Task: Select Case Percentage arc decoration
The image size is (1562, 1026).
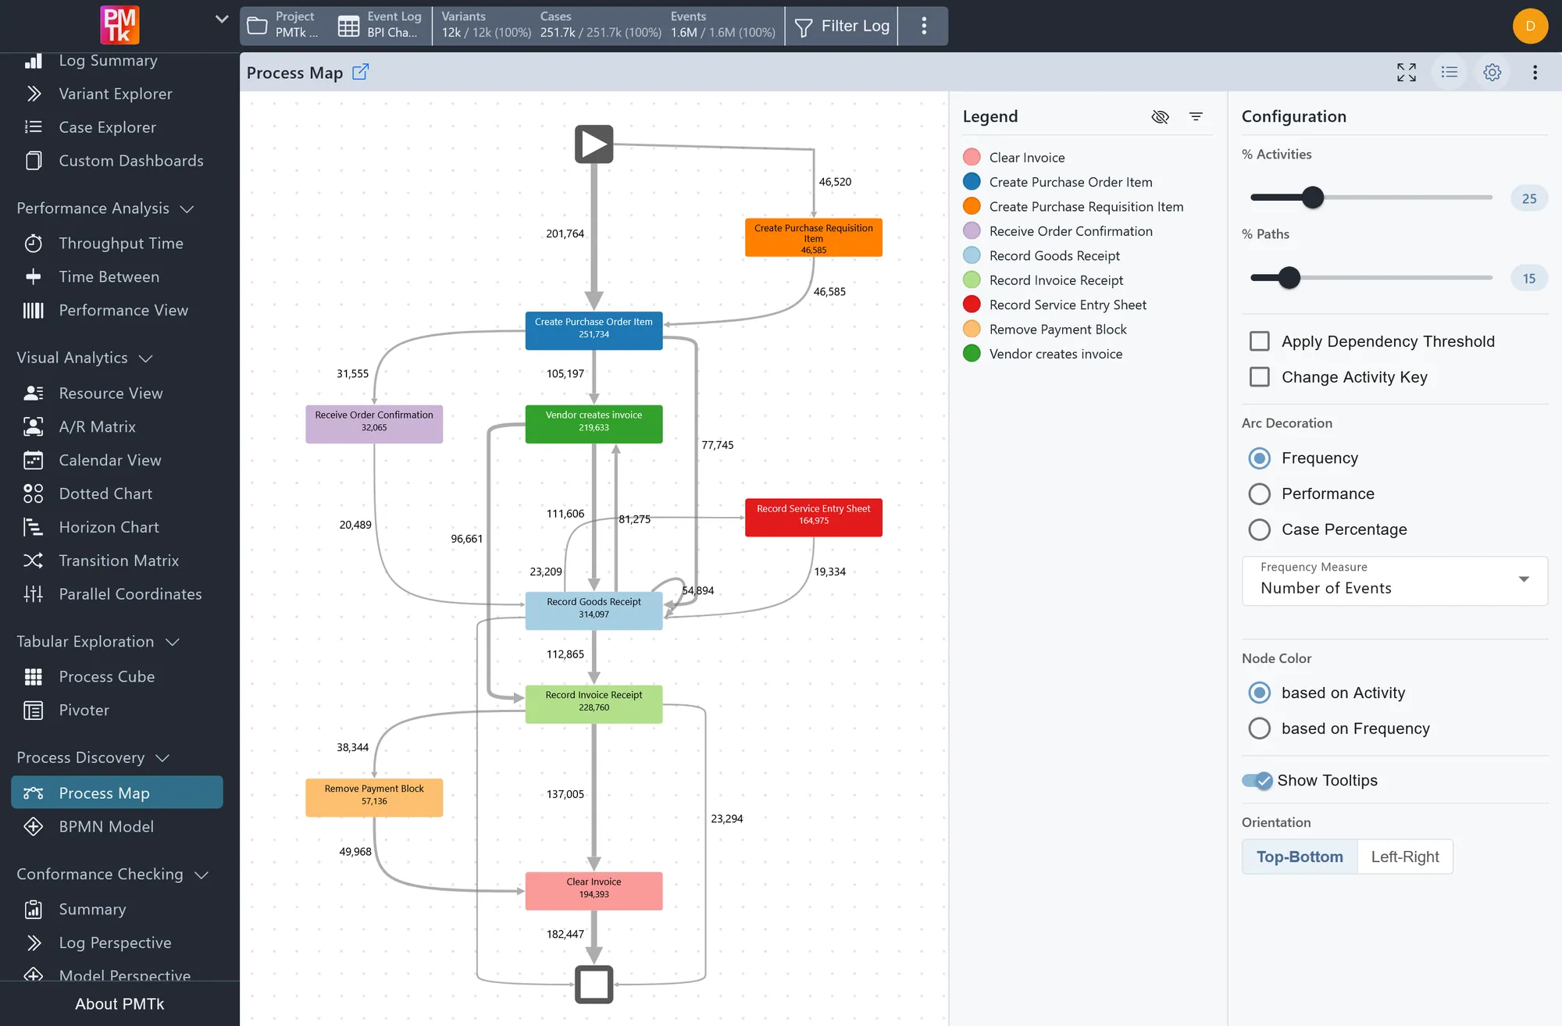Action: point(1259,529)
